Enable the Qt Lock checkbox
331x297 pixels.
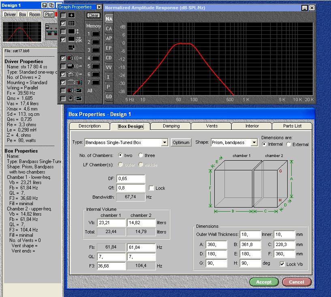coord(152,188)
